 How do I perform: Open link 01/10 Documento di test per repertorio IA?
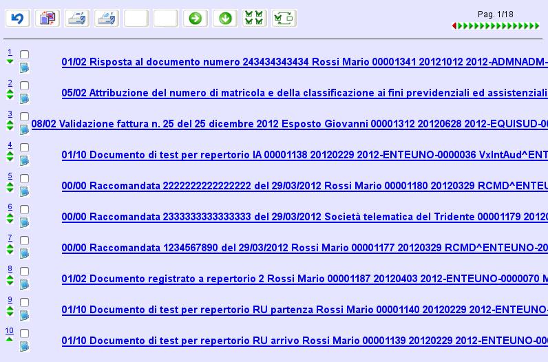click(305, 155)
